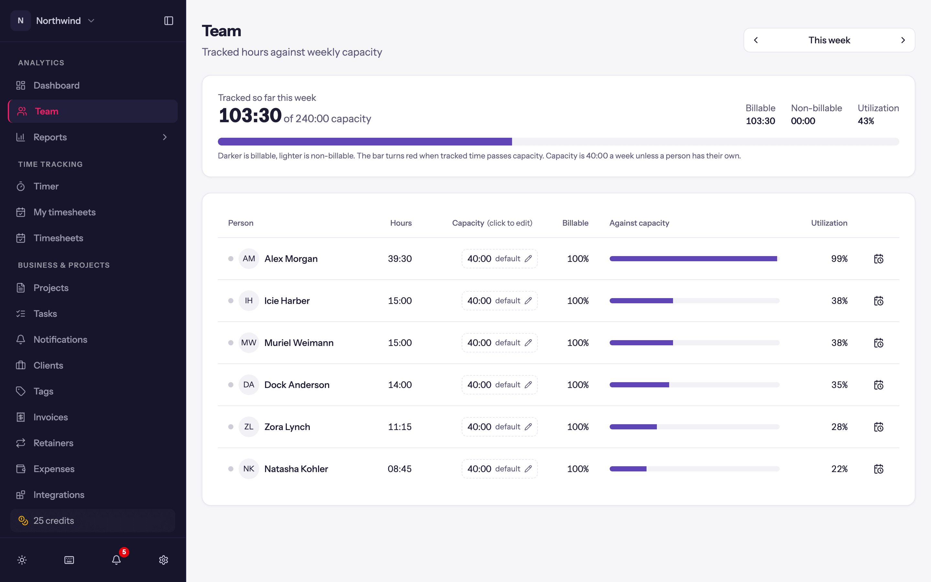Toggle light theme sun icon
This screenshot has height=582, width=931.
(x=22, y=560)
